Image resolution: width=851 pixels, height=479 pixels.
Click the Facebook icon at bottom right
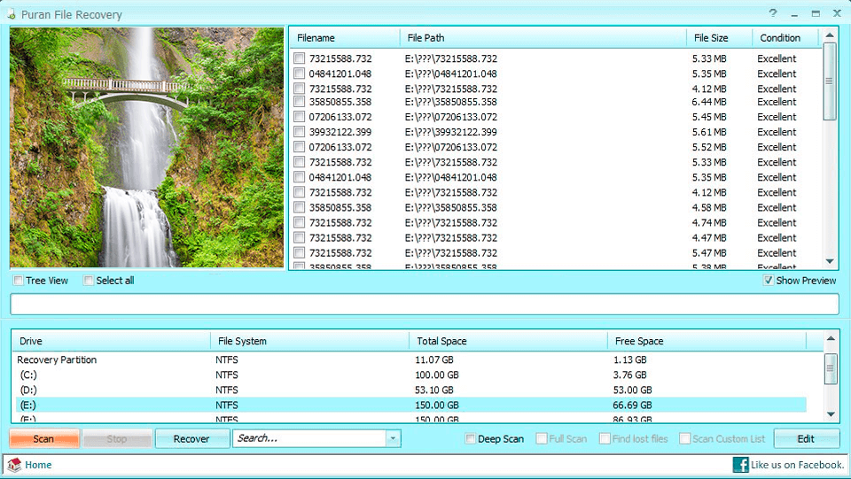coord(740,465)
